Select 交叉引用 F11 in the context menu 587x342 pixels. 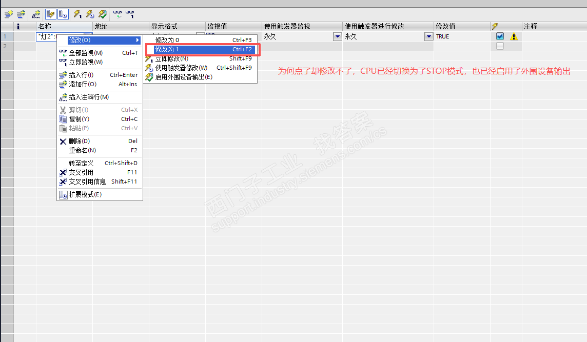pos(100,172)
